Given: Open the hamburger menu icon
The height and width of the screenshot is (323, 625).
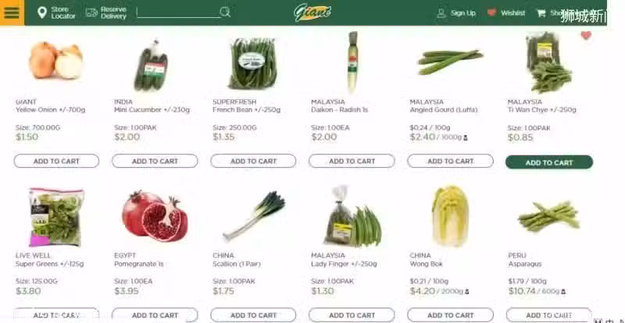Looking at the screenshot, I should pyautogui.click(x=12, y=12).
